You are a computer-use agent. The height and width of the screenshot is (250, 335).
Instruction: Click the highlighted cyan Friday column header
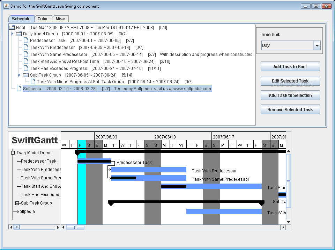pyautogui.click(x=82, y=144)
